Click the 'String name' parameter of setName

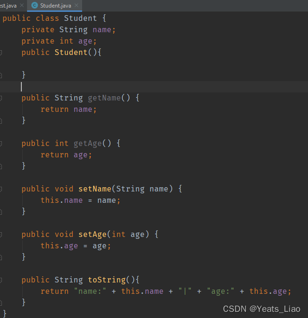pos(142,189)
